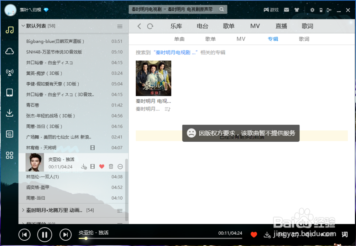
Task: Select the 歌单 results sub-tab
Action: tap(210, 39)
